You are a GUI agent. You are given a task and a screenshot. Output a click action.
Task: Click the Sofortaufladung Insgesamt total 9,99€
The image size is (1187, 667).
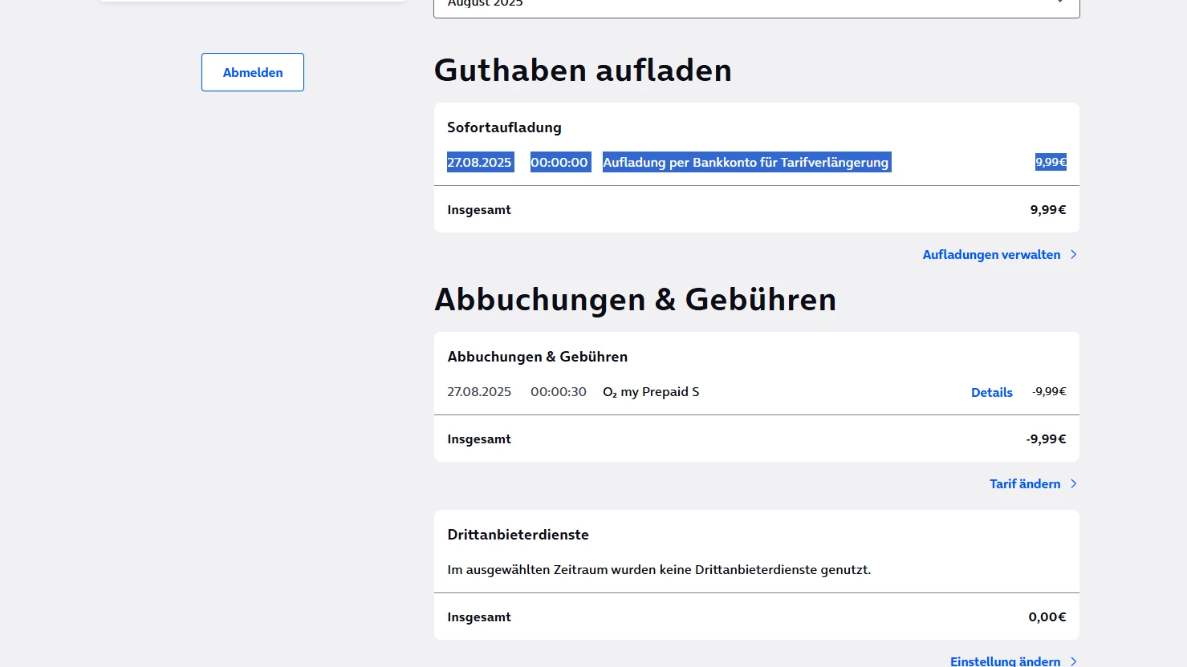coord(1048,210)
